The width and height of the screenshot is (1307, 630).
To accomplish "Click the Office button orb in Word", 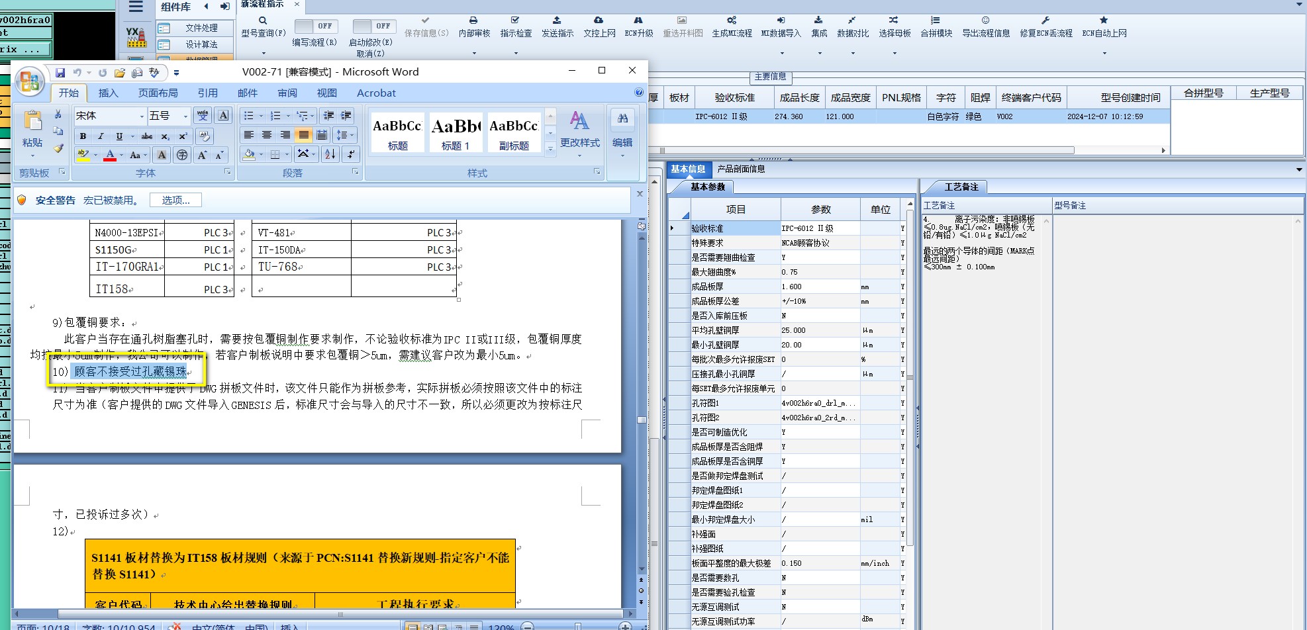I will [x=30, y=81].
